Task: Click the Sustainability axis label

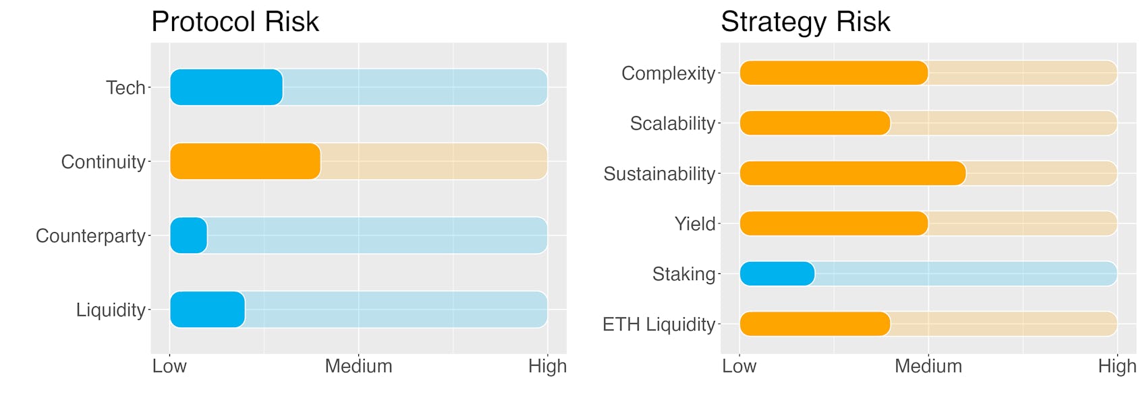Action: 659,174
